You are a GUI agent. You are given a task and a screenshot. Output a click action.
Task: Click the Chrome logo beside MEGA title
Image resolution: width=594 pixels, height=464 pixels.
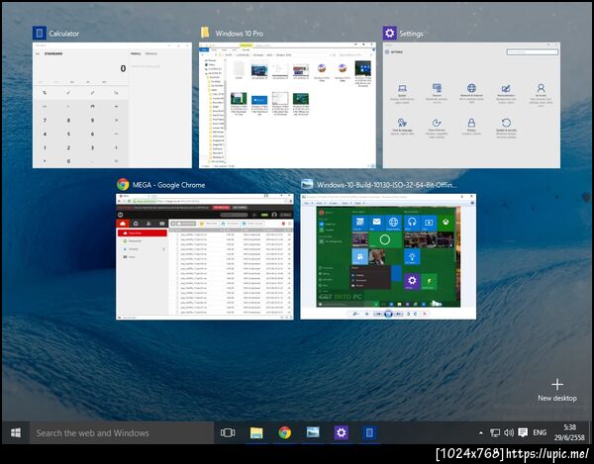pos(123,185)
